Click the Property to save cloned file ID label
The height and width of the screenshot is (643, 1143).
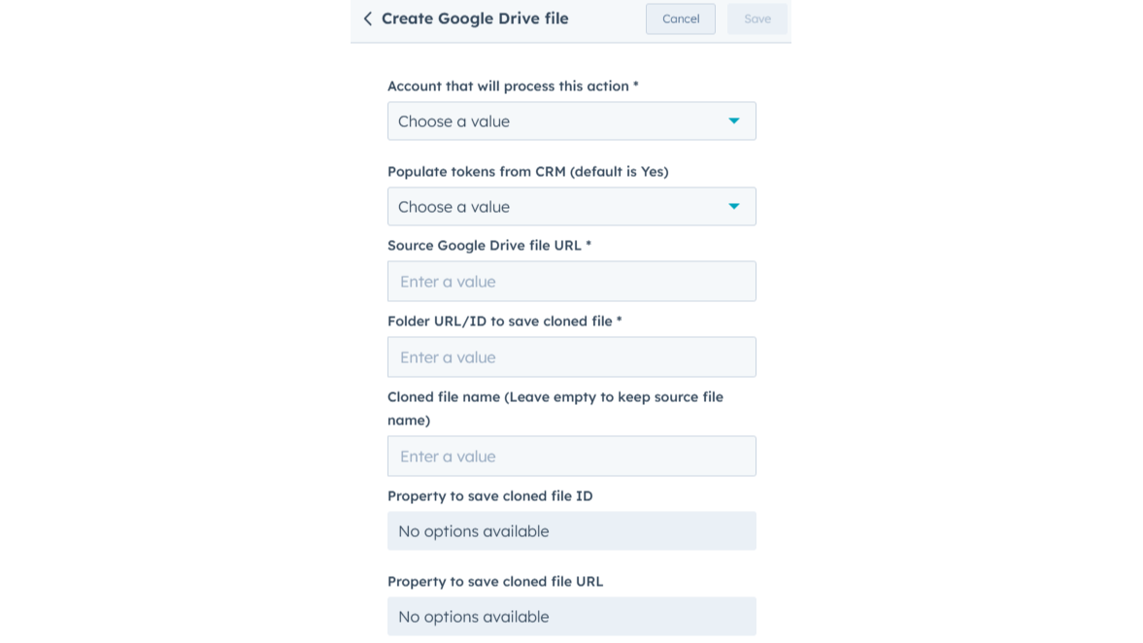pos(489,496)
